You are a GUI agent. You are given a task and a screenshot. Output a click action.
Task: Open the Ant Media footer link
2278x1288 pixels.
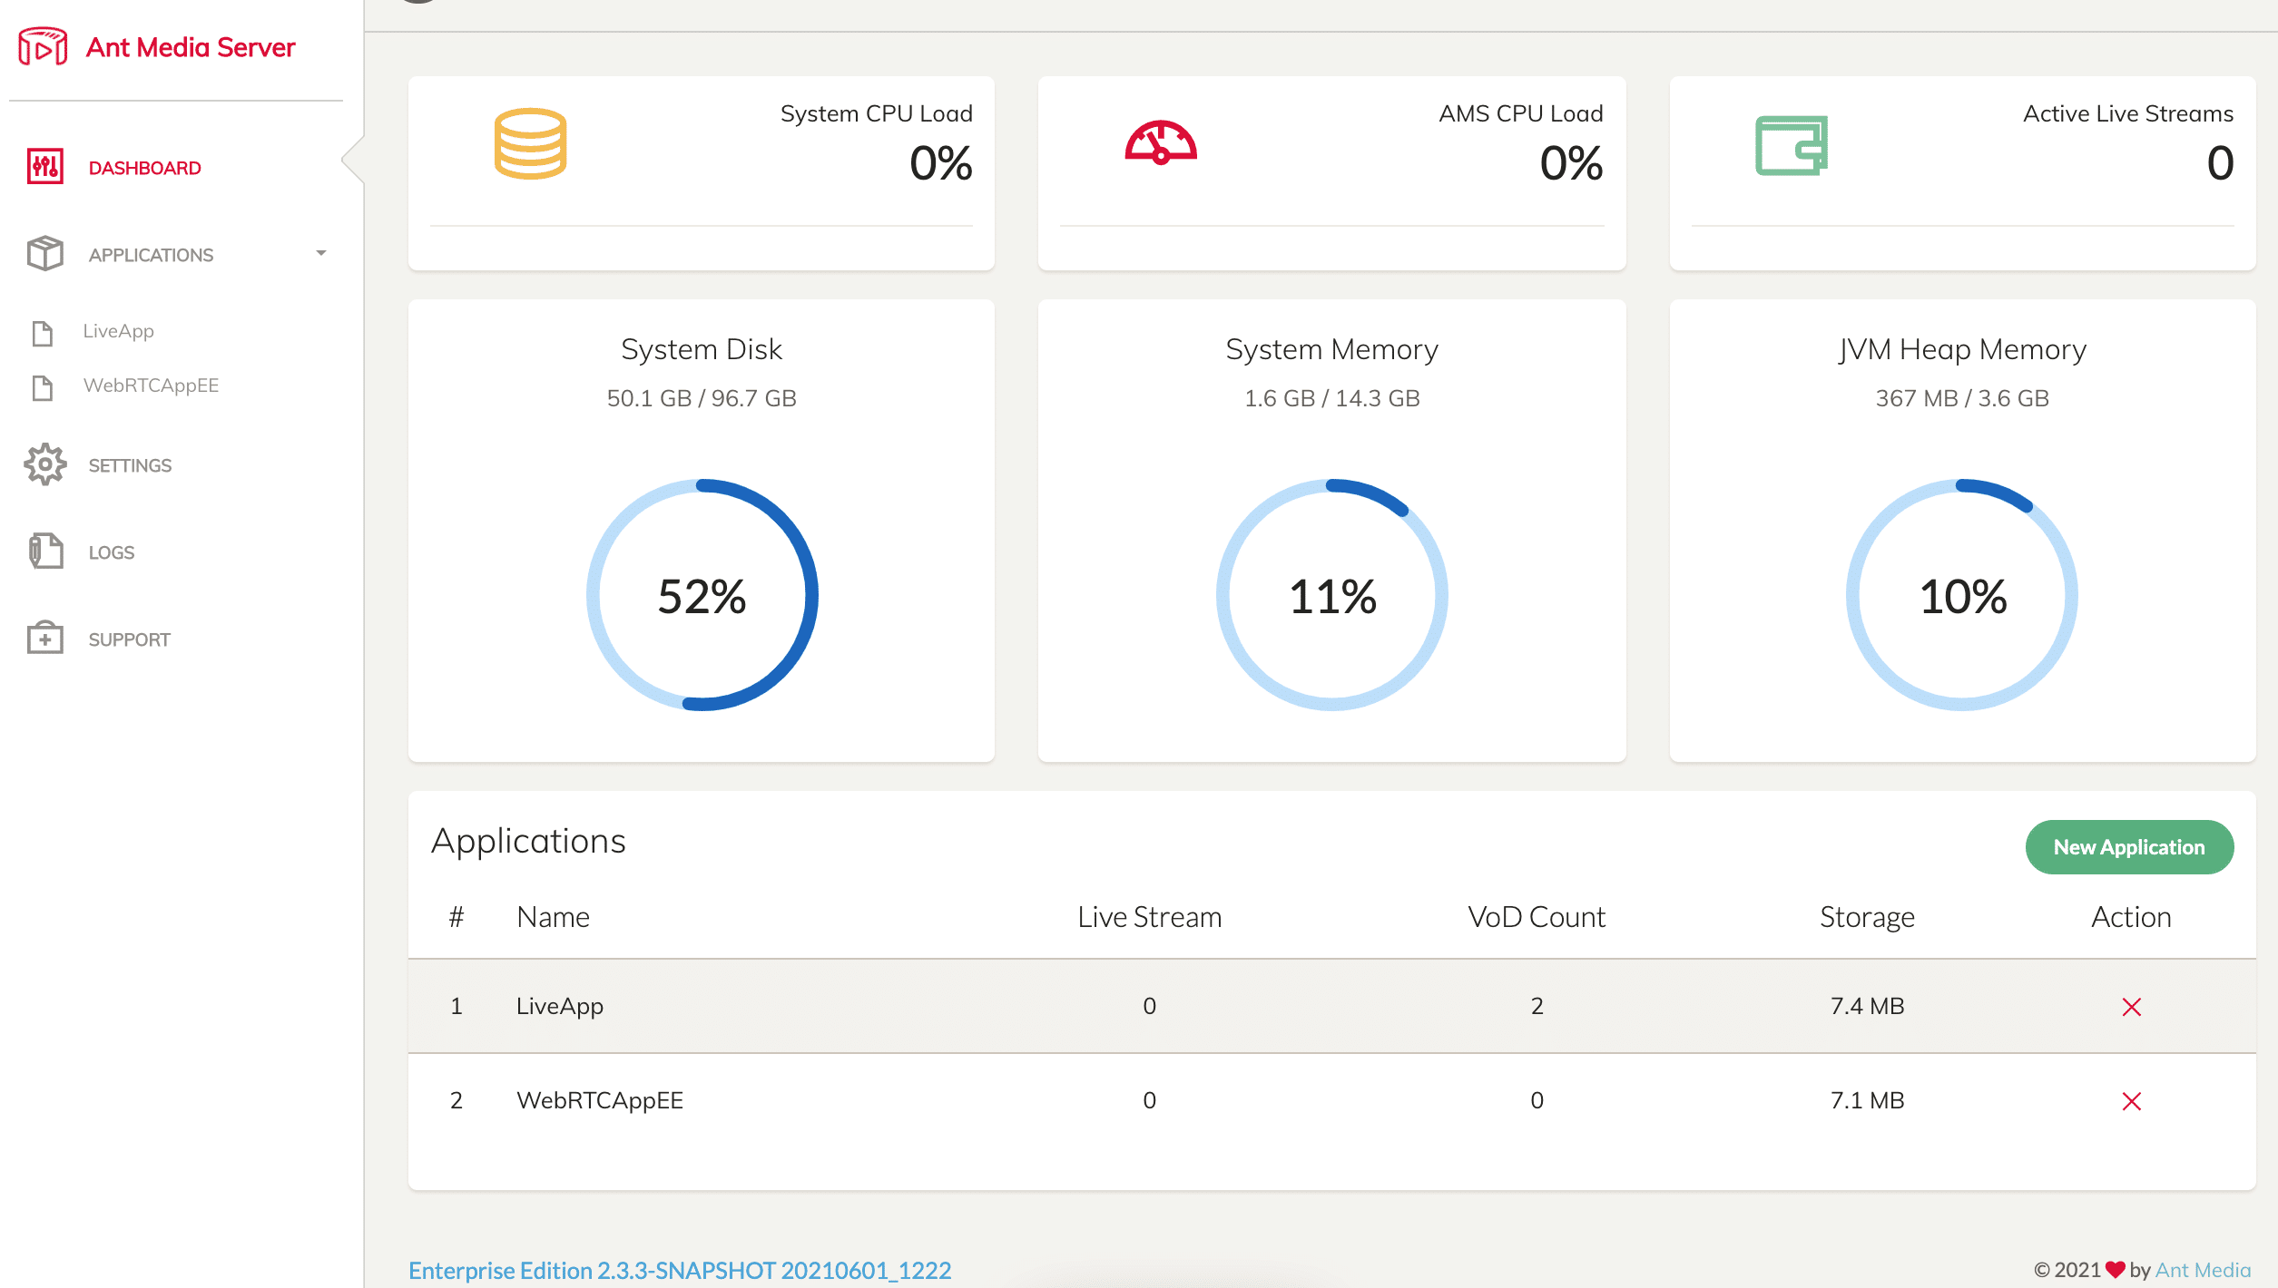2203,1270
